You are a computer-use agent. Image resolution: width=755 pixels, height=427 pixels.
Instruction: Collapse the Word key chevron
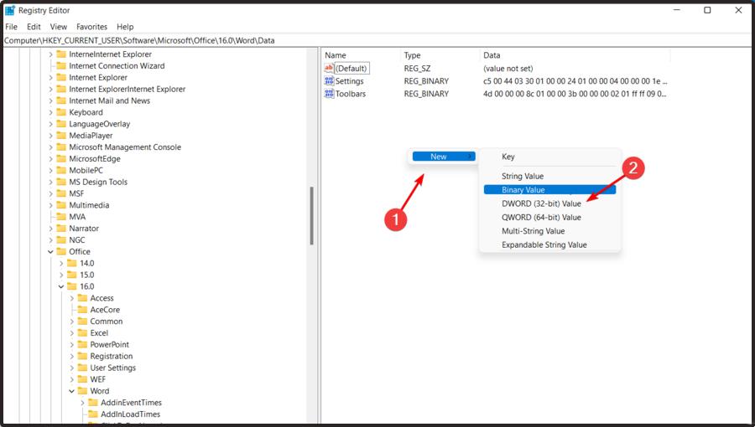(x=72, y=391)
